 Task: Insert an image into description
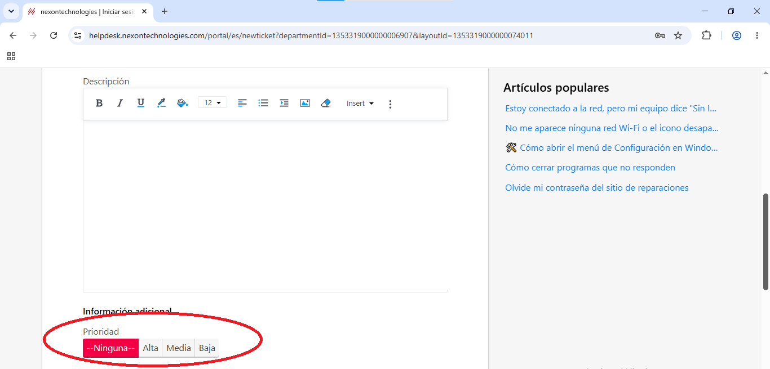point(305,103)
